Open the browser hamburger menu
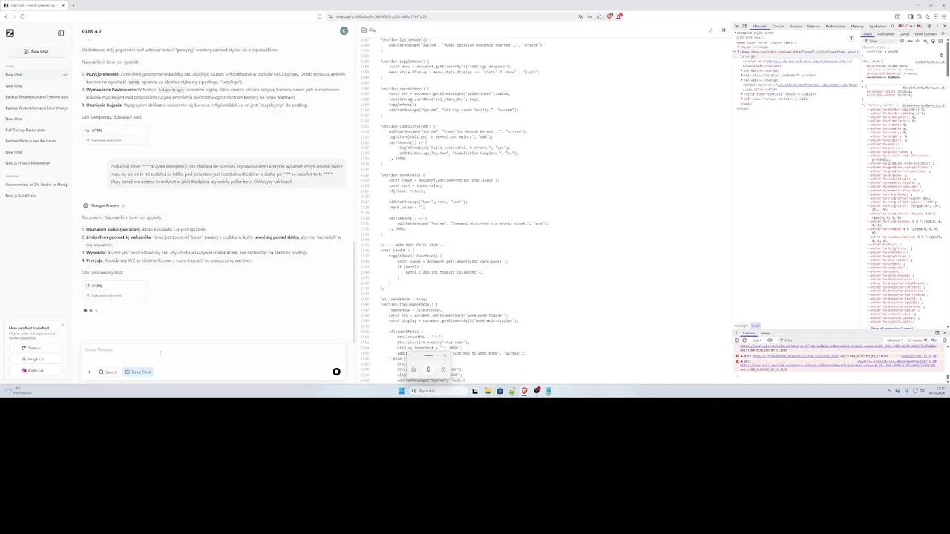Viewport: 950px width, 534px height. pos(944,16)
